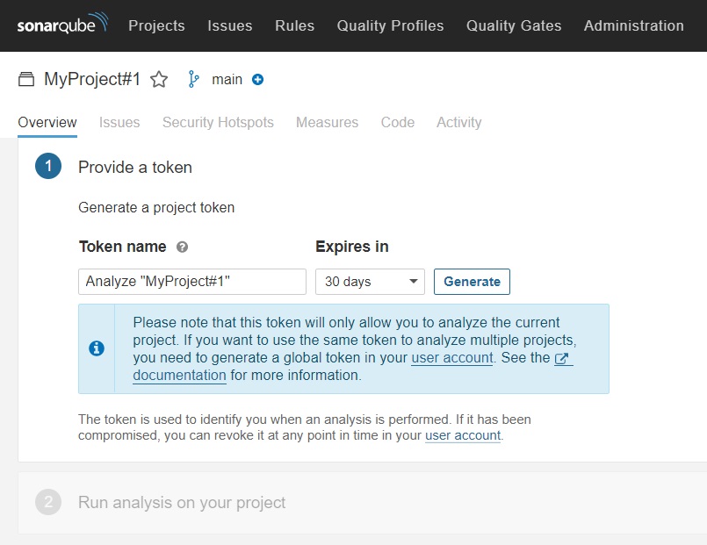The image size is (707, 545).
Task: Favorite MyProject#1 with the star icon
Action: [x=159, y=79]
